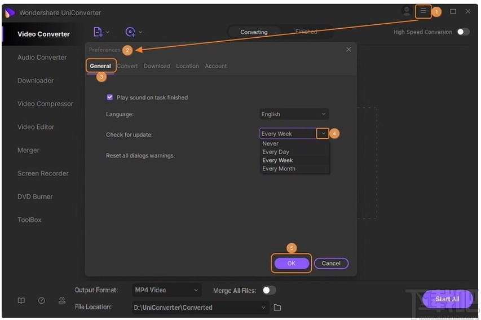
Task: Close the Preferences dialog
Action: tap(348, 50)
